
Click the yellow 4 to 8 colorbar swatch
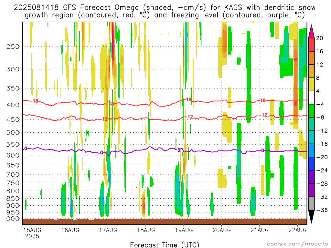click(311, 84)
